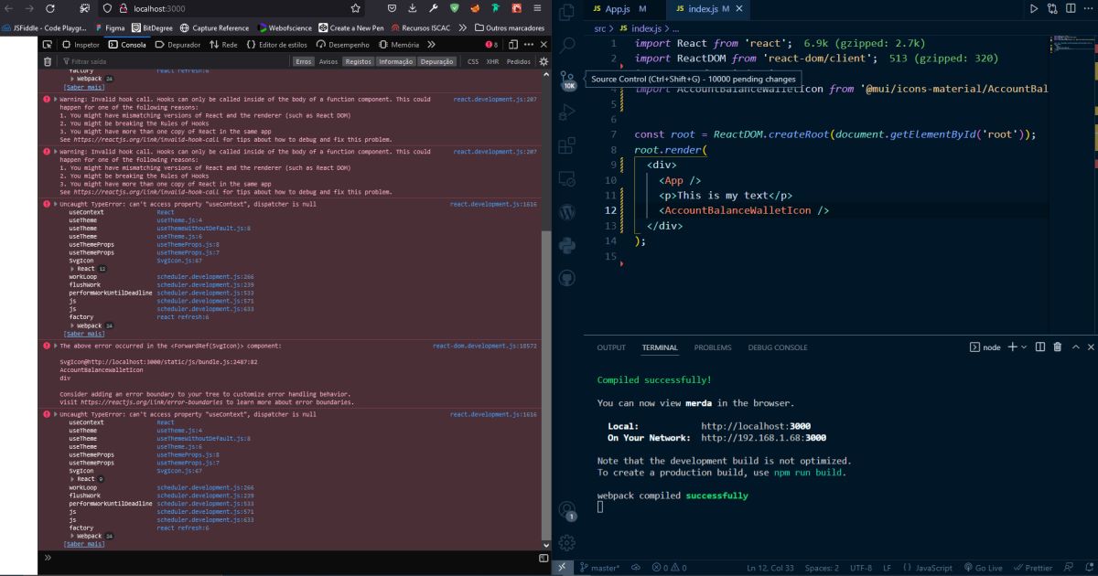This screenshot has height=576, width=1098.
Task: Toggle the Avisos console filter
Action: tap(328, 61)
